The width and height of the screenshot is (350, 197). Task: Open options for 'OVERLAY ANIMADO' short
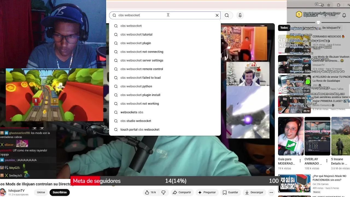point(326,161)
